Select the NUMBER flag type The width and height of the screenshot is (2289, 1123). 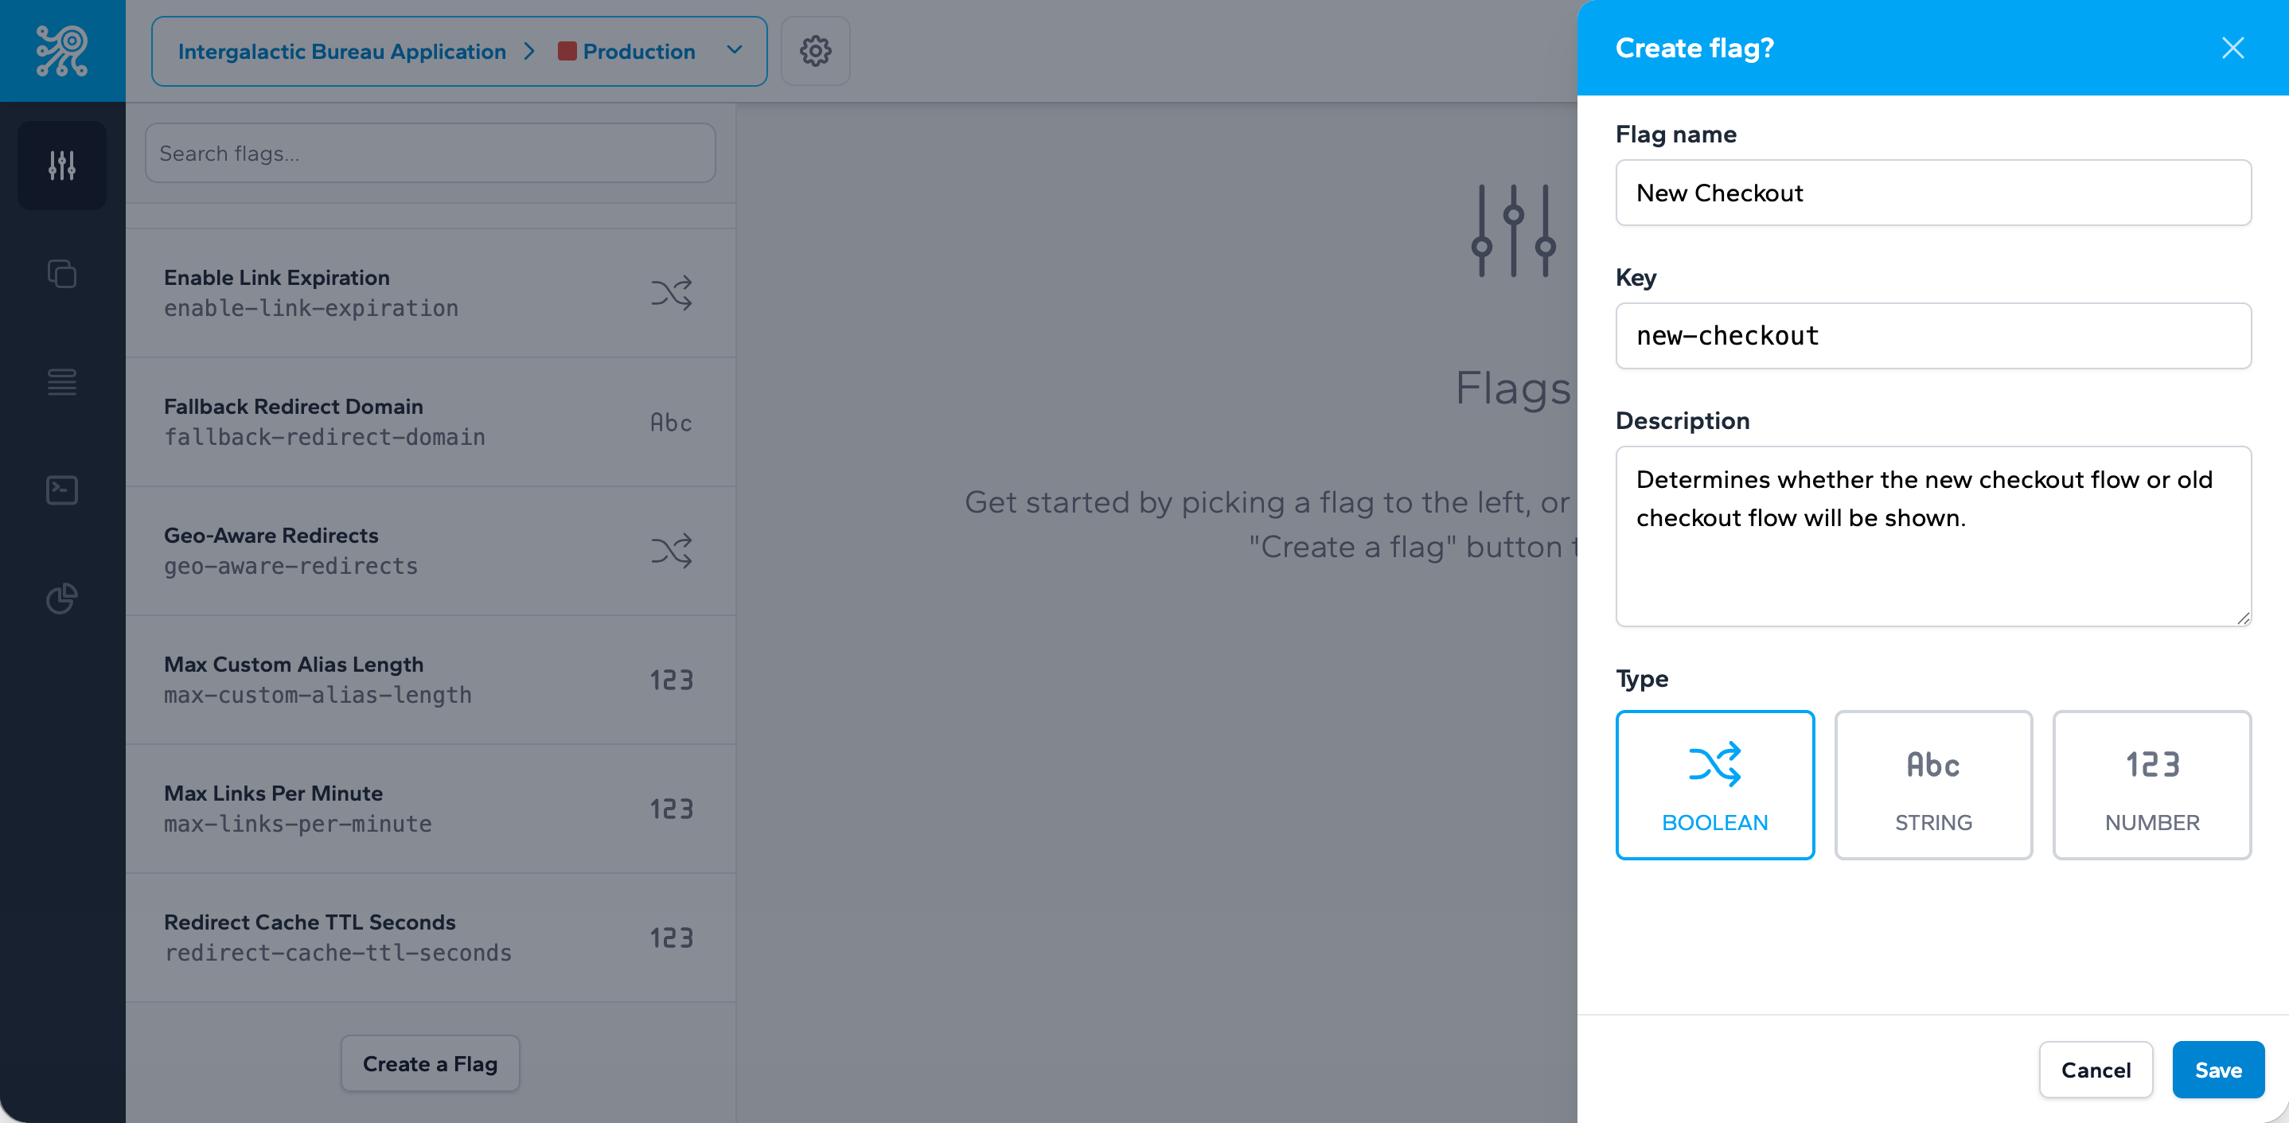2151,786
